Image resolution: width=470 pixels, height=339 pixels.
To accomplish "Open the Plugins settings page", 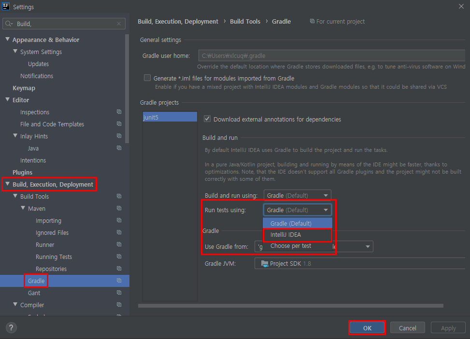I will (x=23, y=172).
